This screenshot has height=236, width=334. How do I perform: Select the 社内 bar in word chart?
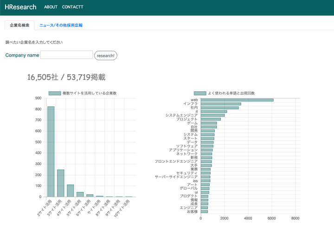point(219,108)
